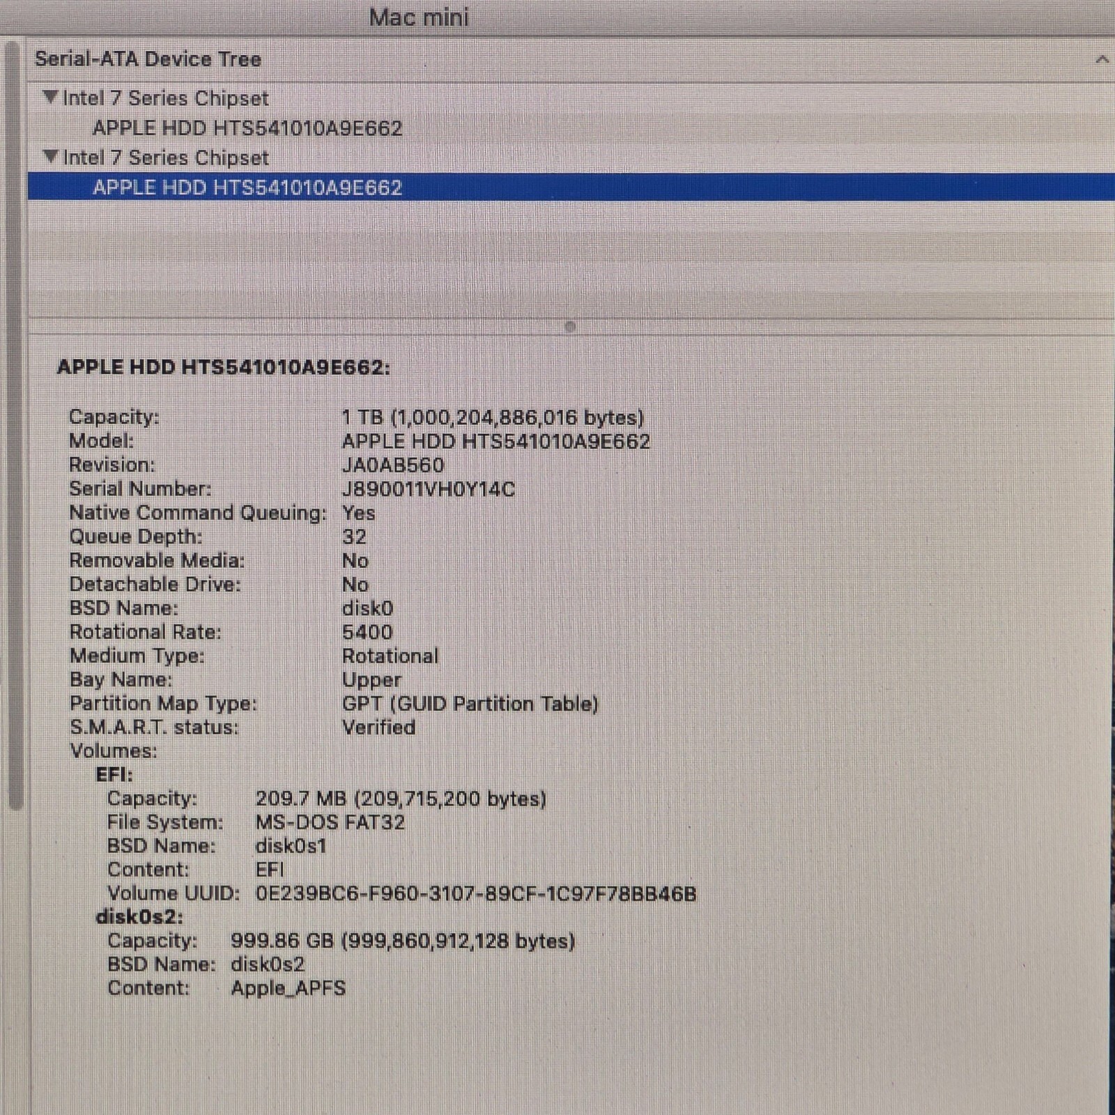1115x1115 pixels.
Task: Click the Revision: label
Action: click(x=112, y=465)
